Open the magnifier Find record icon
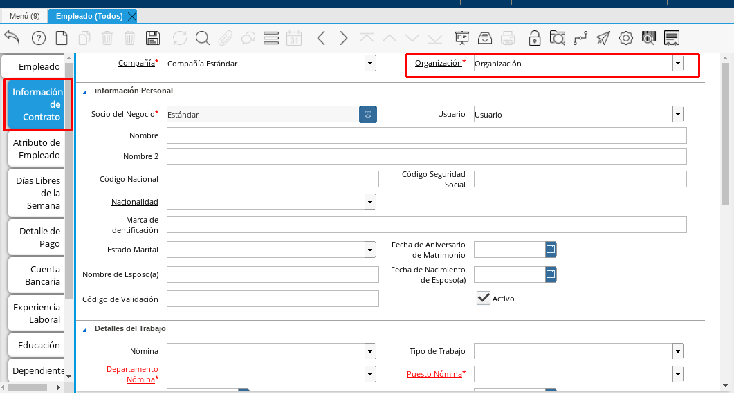 (x=202, y=38)
